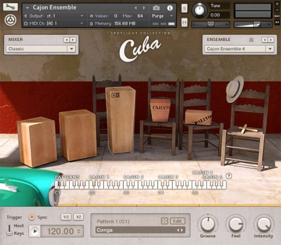Select the claves sticks on chair
The height and width of the screenshot is (245, 281).
(x=248, y=129)
